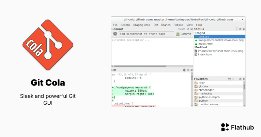This screenshot has width=261, height=137.
Task: Open the Help menu
Action: click(199, 25)
